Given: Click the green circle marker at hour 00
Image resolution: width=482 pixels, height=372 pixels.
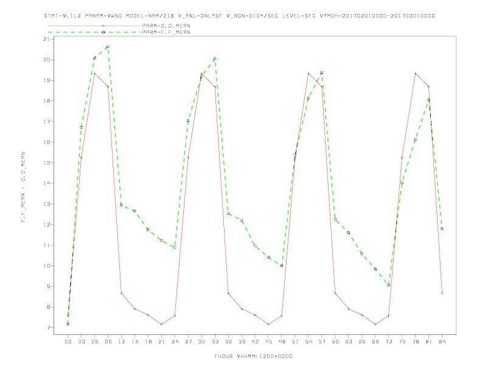Looking at the screenshot, I should pyautogui.click(x=68, y=324).
